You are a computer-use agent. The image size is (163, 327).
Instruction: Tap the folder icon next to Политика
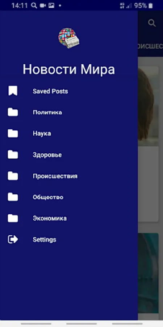[x=13, y=112]
